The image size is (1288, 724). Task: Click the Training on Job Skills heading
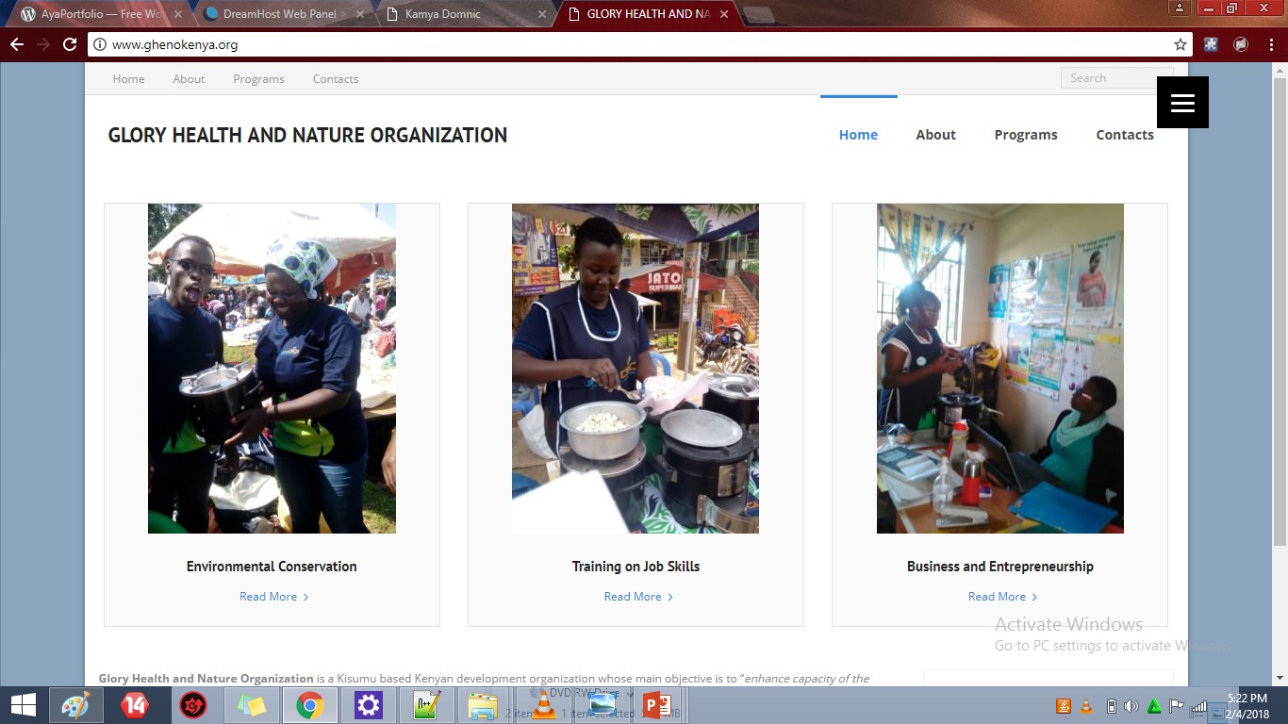point(636,567)
